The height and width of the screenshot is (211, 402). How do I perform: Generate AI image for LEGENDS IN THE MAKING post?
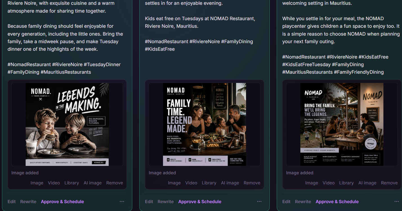coord(93,183)
